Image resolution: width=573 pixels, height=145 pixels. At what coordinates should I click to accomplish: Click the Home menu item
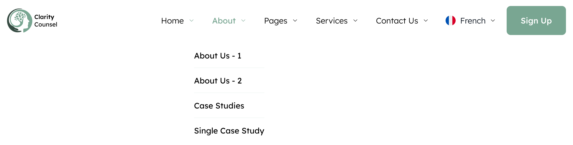click(172, 21)
